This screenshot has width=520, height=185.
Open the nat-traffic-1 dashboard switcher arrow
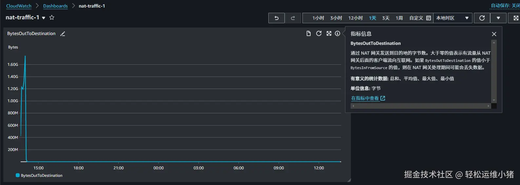44,18
